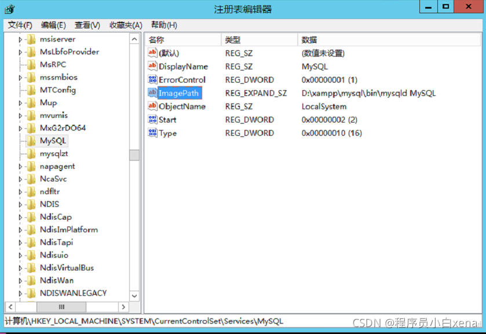This screenshot has width=486, height=334.
Task: Open the 编辑(E) menu
Action: 53,25
